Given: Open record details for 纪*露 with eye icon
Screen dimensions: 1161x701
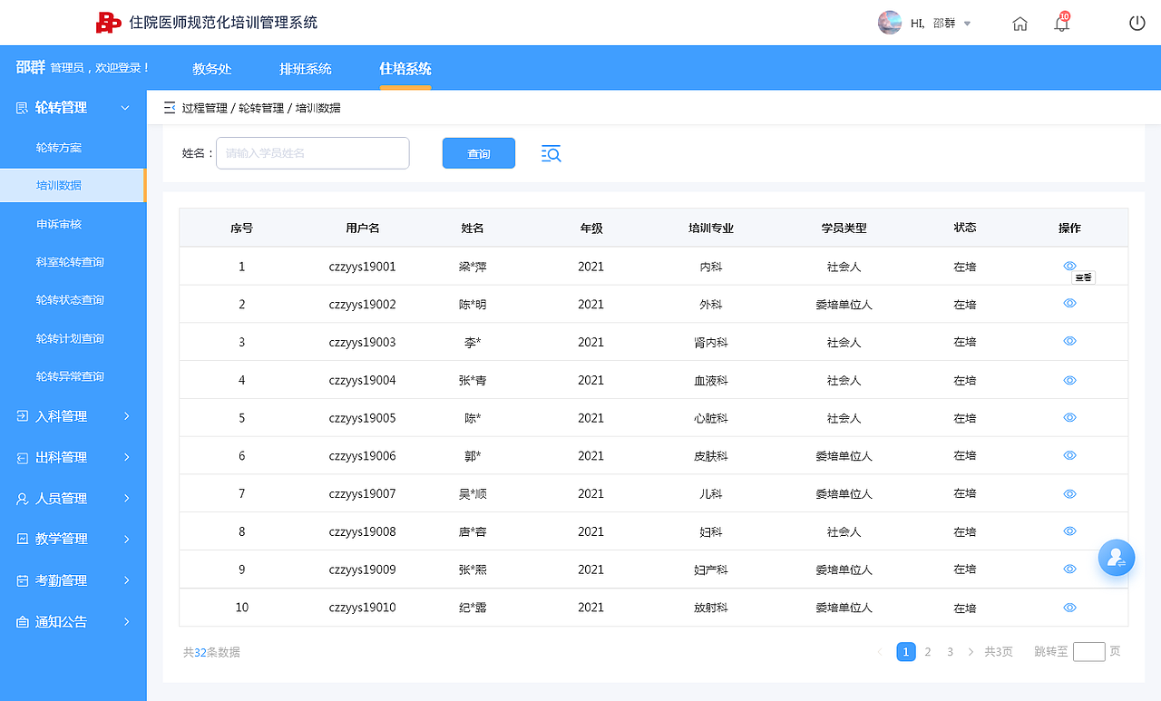Looking at the screenshot, I should (1069, 608).
